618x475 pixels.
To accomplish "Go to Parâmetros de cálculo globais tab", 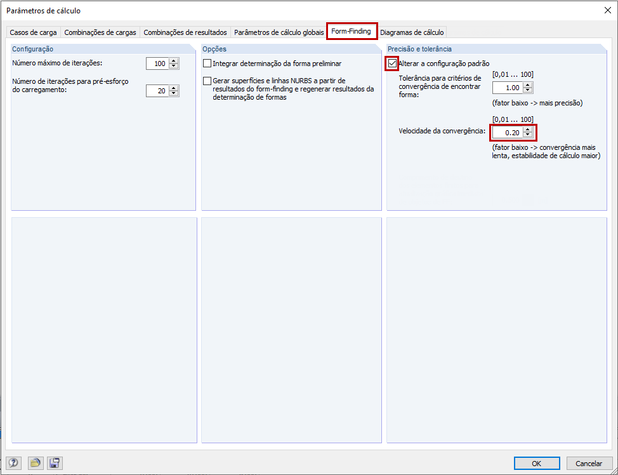I will 279,32.
